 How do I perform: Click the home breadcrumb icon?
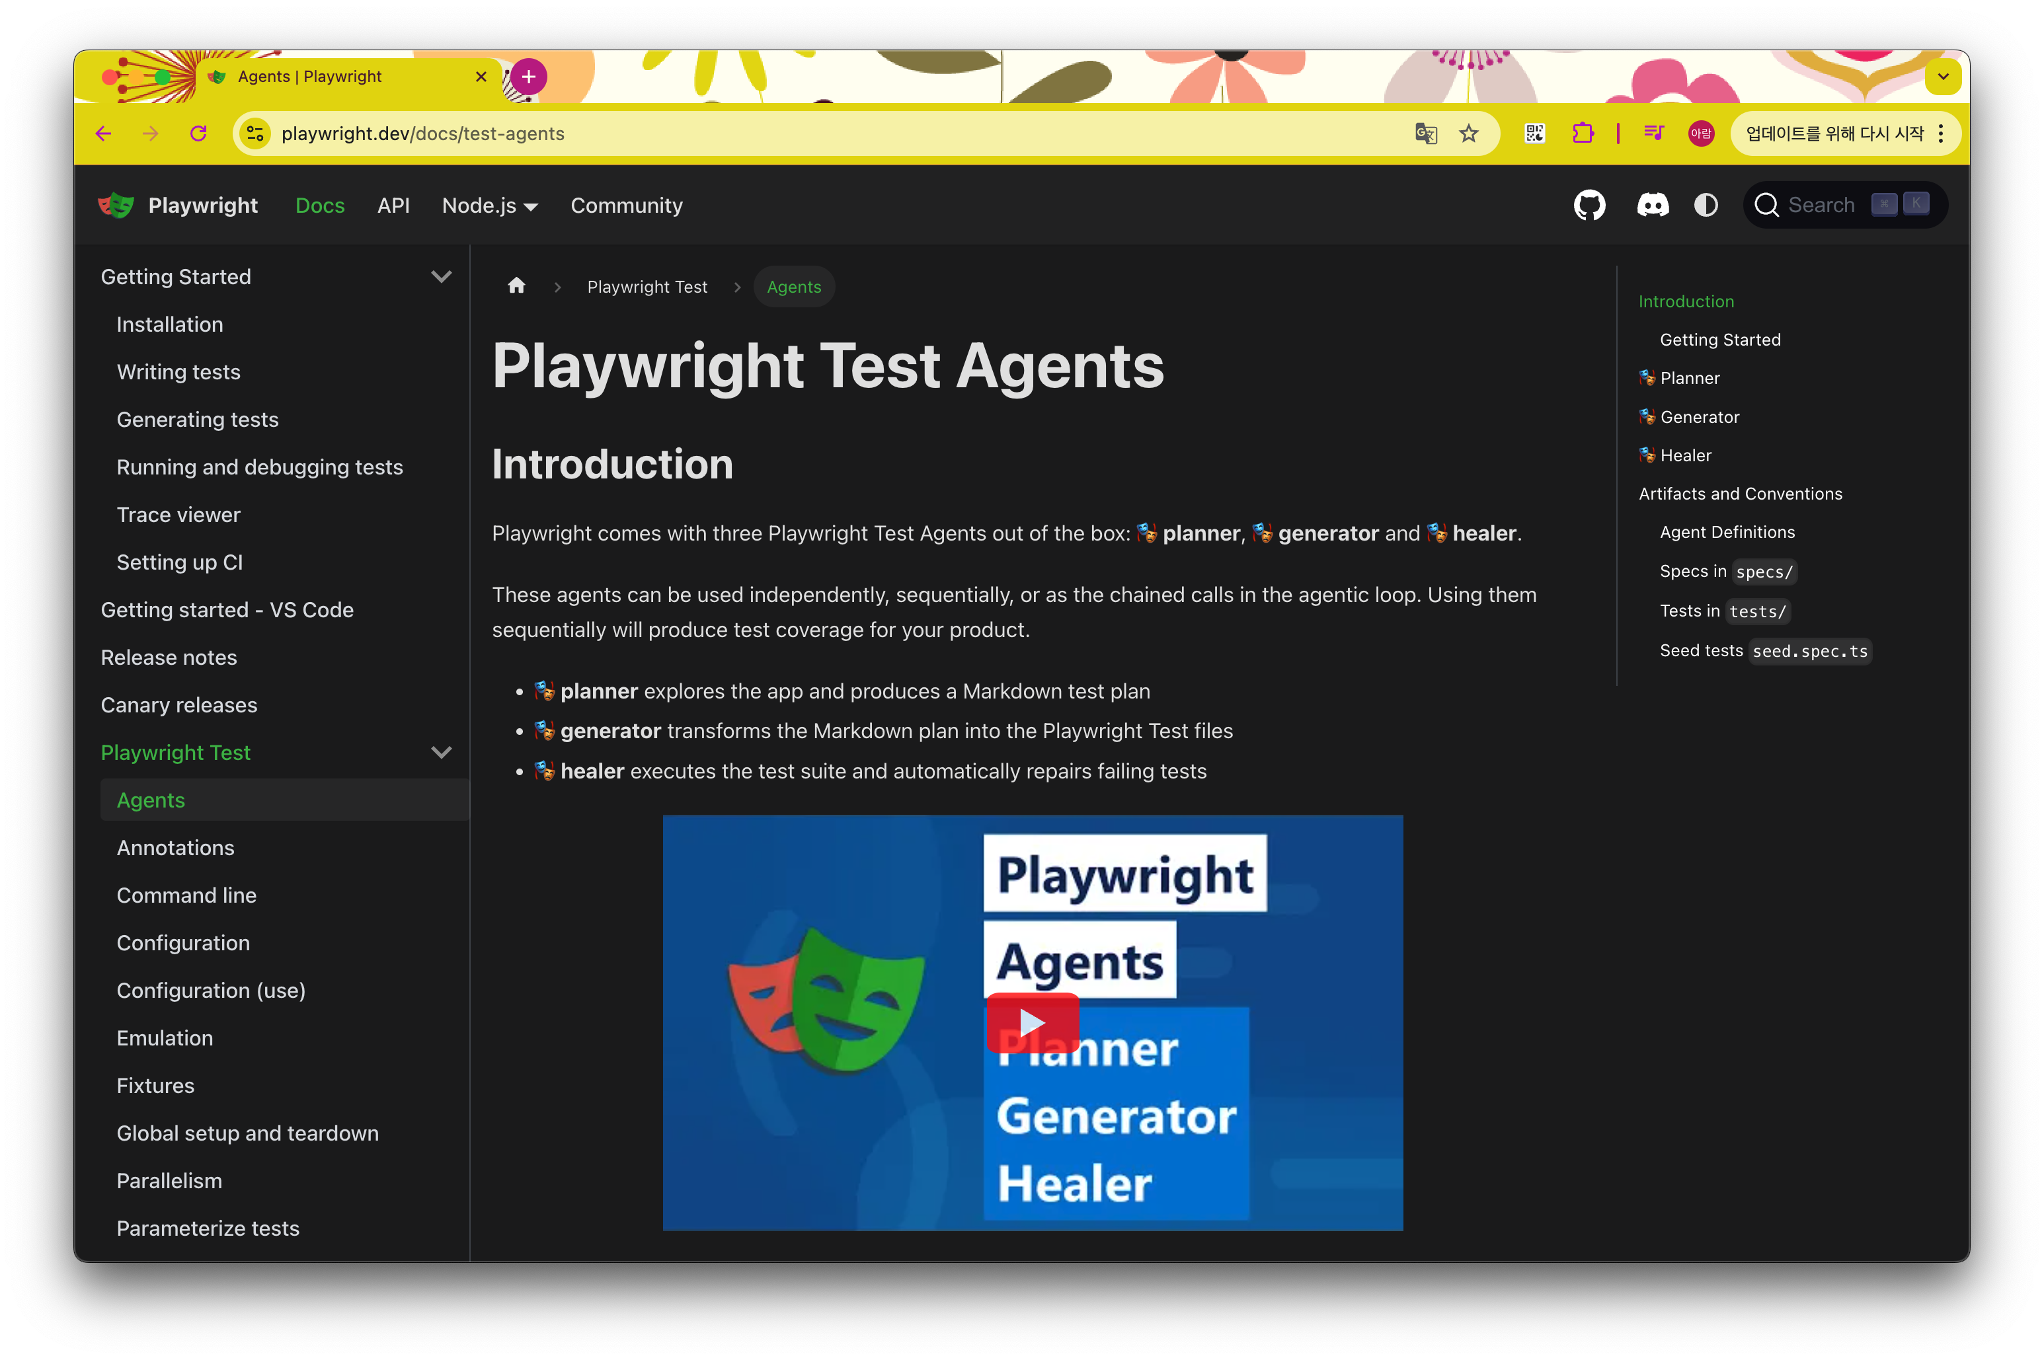(516, 286)
